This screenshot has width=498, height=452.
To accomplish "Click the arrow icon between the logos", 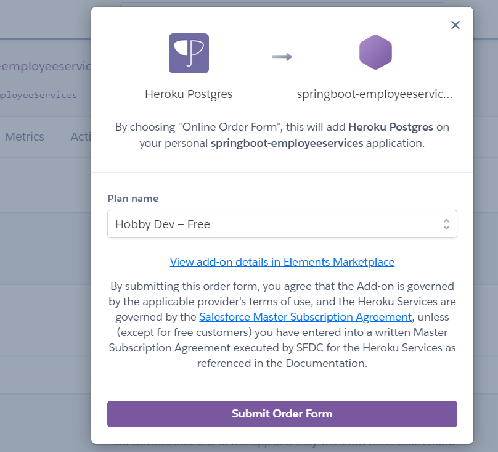I will [x=282, y=57].
